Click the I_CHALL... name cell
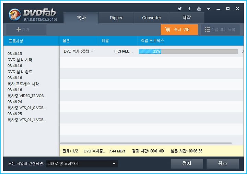 coord(123,51)
